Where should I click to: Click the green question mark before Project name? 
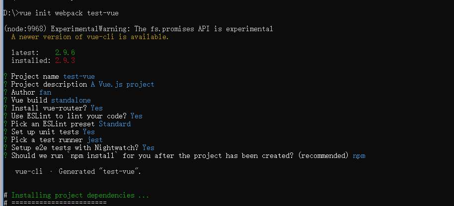tap(5, 76)
